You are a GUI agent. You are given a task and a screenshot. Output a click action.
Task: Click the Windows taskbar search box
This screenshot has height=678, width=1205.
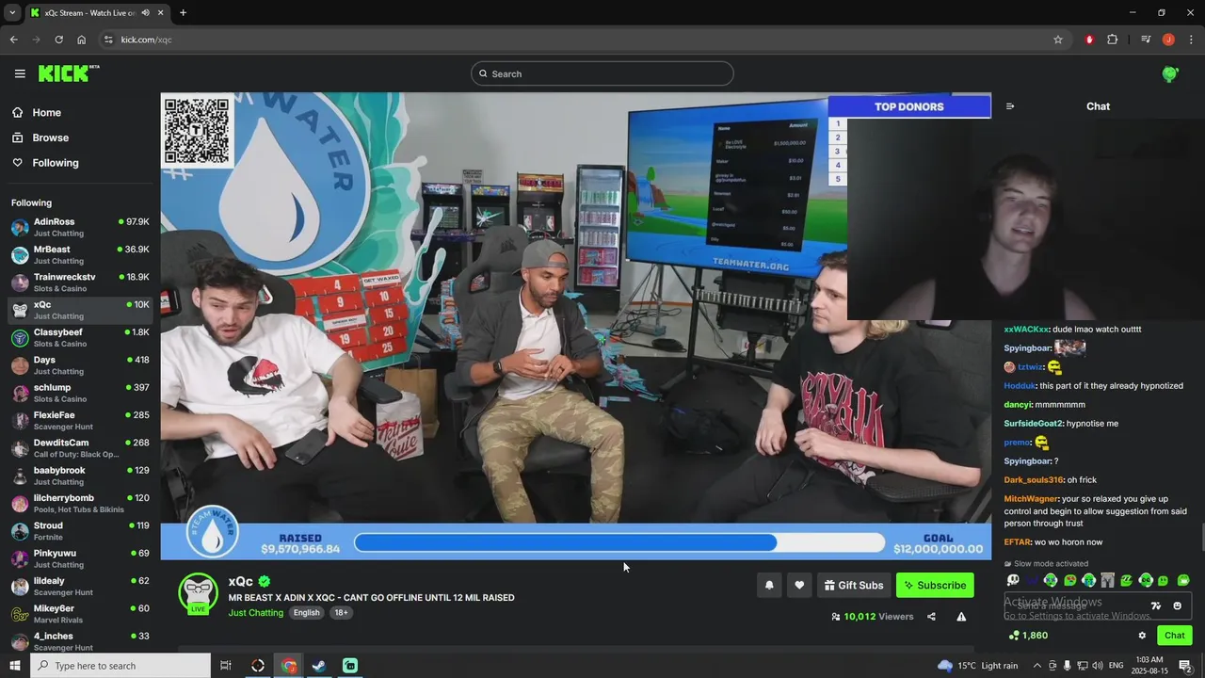click(x=120, y=666)
